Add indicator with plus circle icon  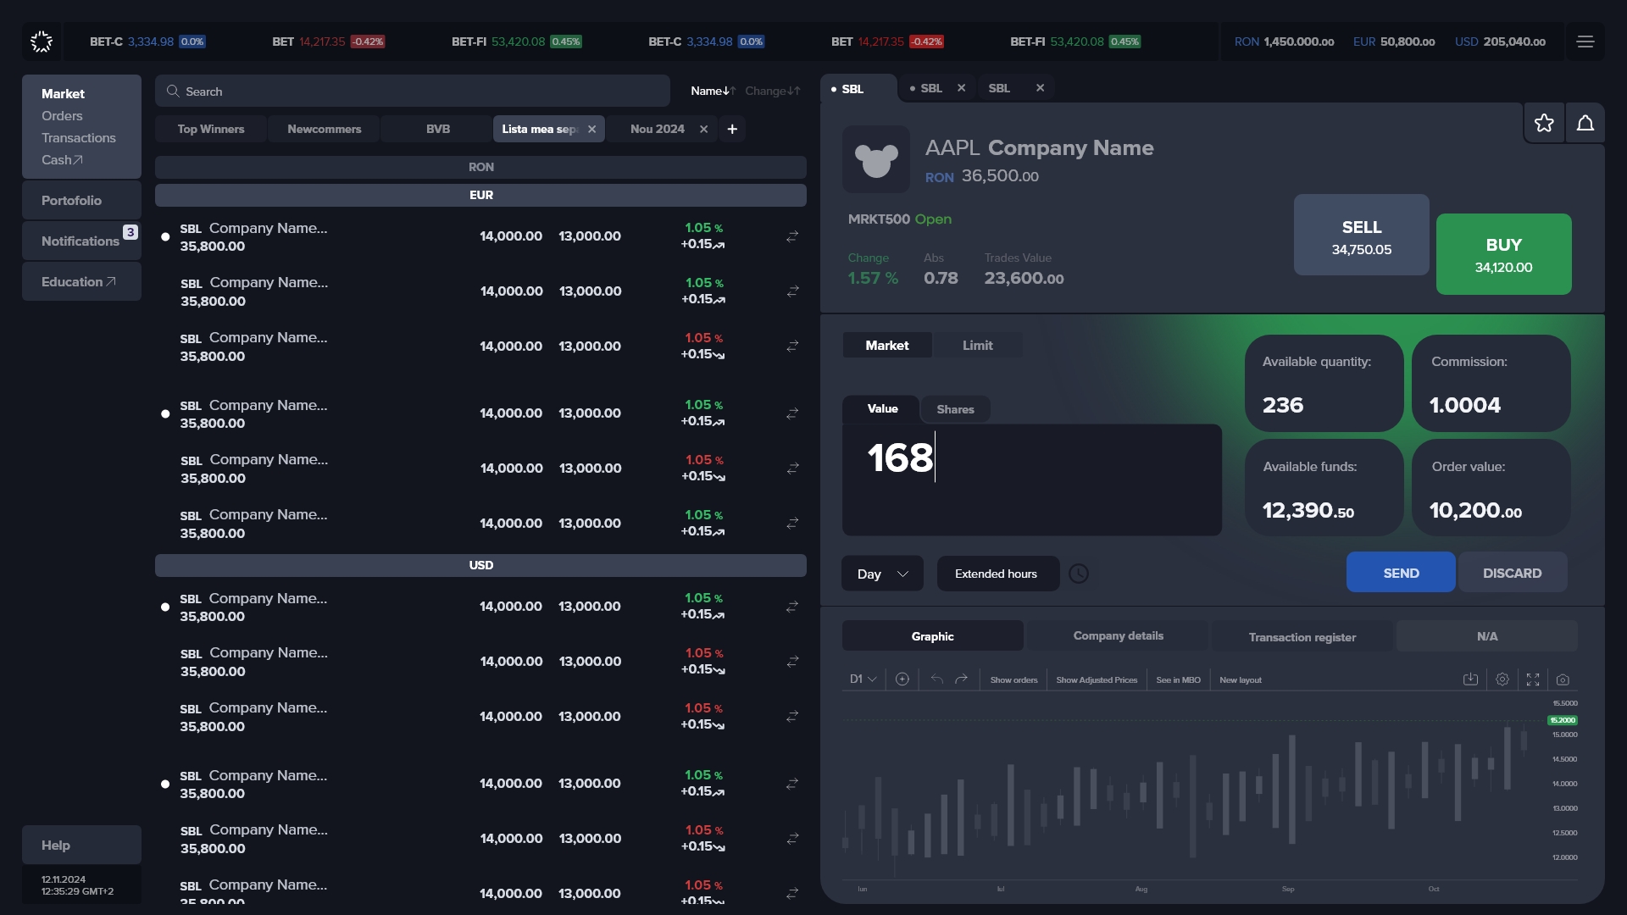coord(902,679)
